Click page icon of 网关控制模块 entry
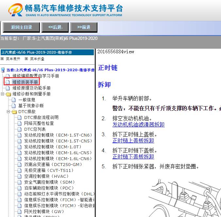Image resolution: width=221 pixels, height=217 pixels. point(20,212)
